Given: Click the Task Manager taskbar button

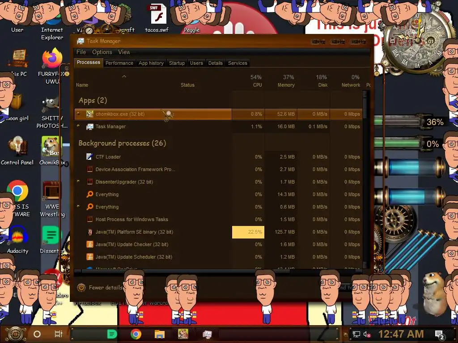Looking at the screenshot, I should 207,334.
